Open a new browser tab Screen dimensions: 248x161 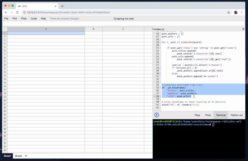point(62,6)
